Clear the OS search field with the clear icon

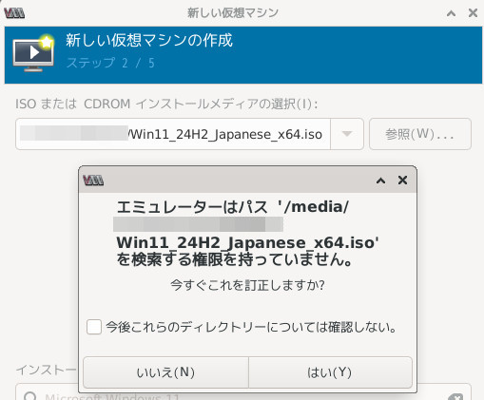click(455, 397)
